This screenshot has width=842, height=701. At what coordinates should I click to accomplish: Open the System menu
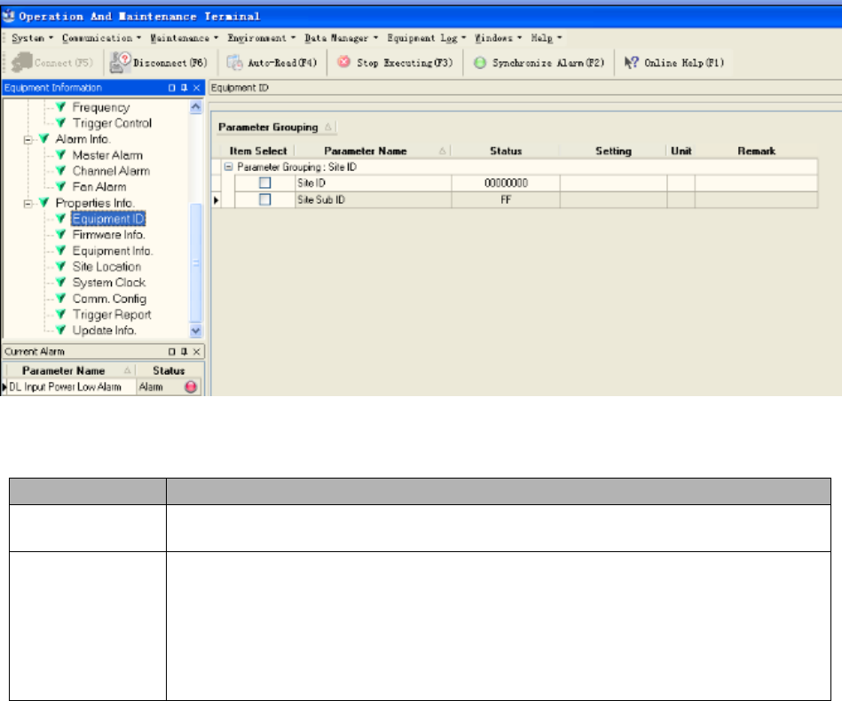(32, 37)
